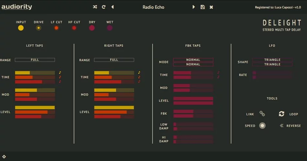Open the Left Taps RANGE selector
The height and width of the screenshot is (161, 307).
[35, 60]
